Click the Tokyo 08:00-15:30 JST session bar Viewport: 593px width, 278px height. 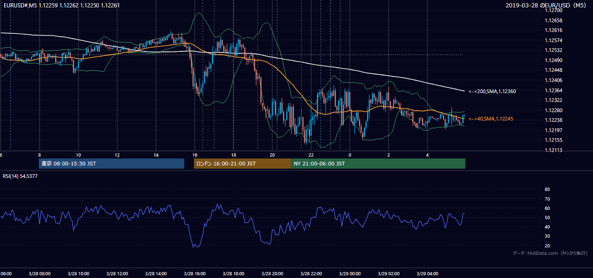tap(111, 164)
